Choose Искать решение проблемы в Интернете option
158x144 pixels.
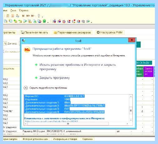77,67
